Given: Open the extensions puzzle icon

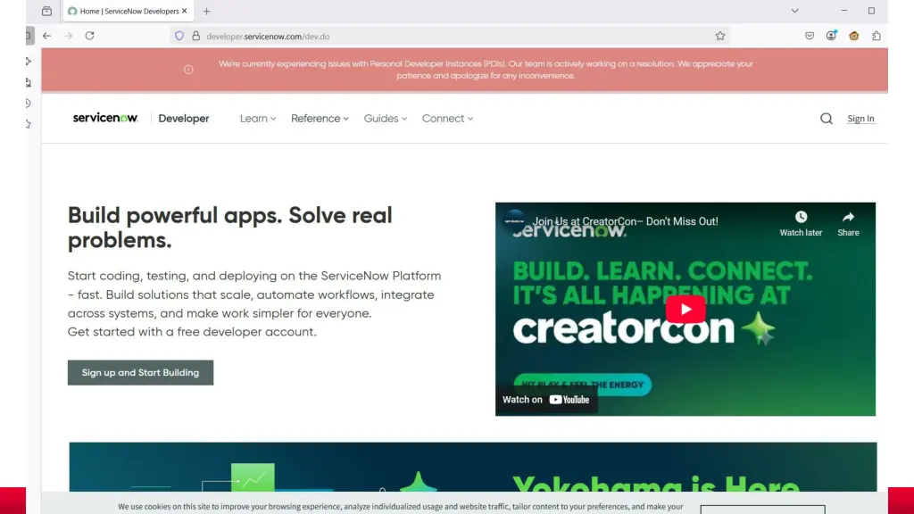Looking at the screenshot, I should pyautogui.click(x=877, y=36).
